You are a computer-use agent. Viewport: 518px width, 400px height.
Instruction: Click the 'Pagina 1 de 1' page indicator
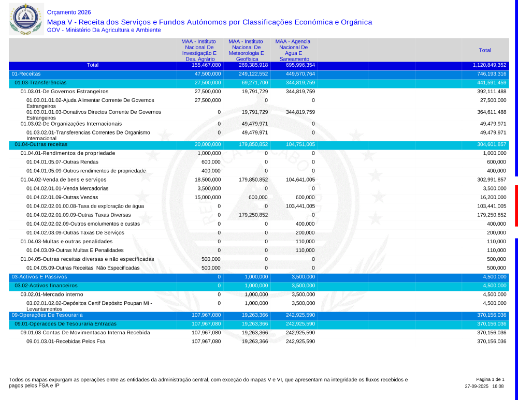(490, 379)
